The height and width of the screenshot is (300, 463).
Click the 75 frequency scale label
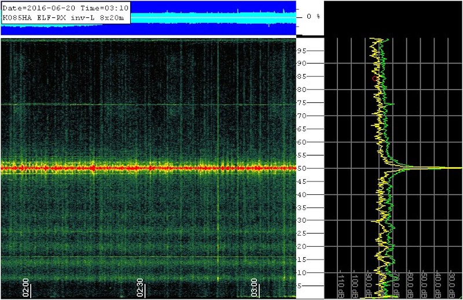click(x=318, y=103)
